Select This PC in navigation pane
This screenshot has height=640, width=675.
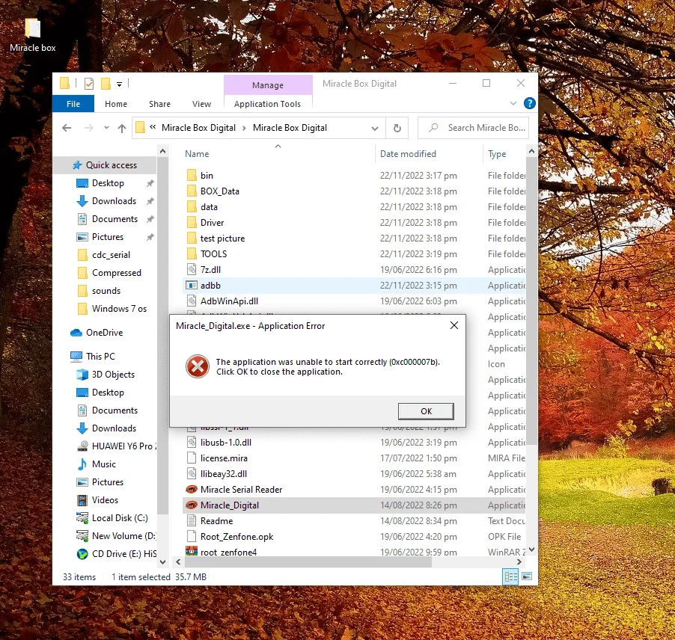click(100, 357)
